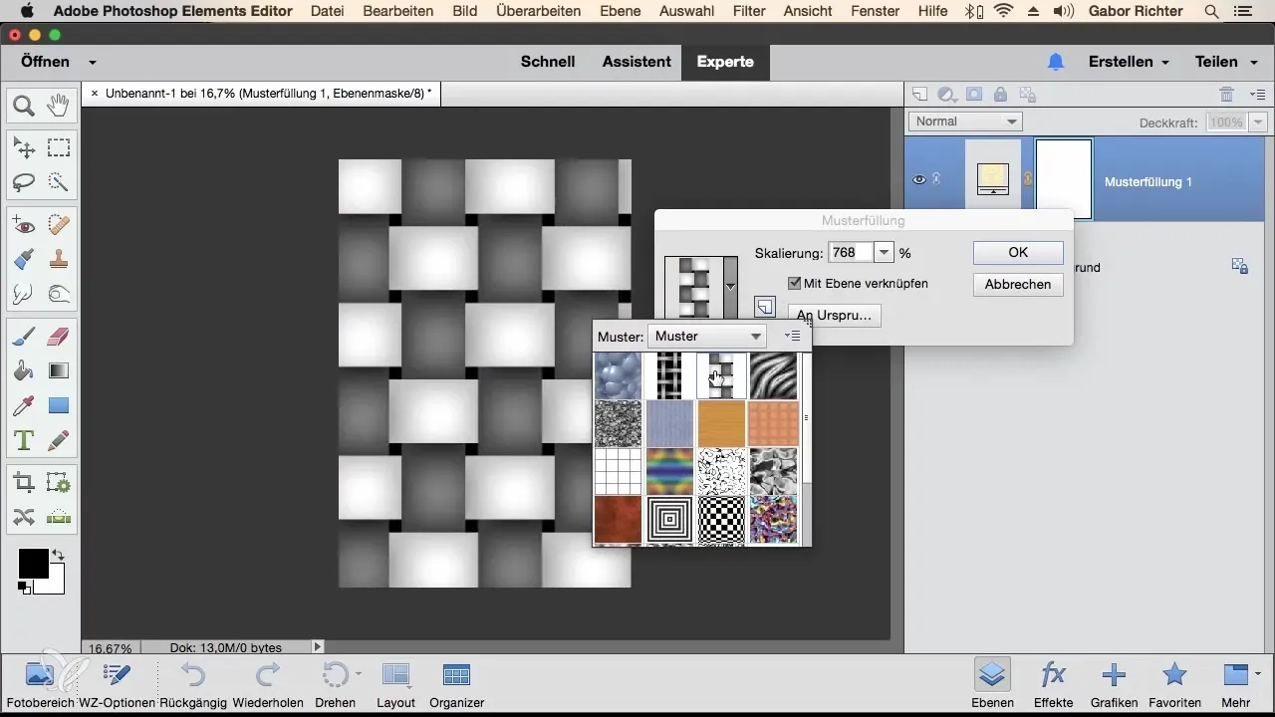Select the Smart Brush tool
Screen dimensions: 1275x717
point(24,260)
